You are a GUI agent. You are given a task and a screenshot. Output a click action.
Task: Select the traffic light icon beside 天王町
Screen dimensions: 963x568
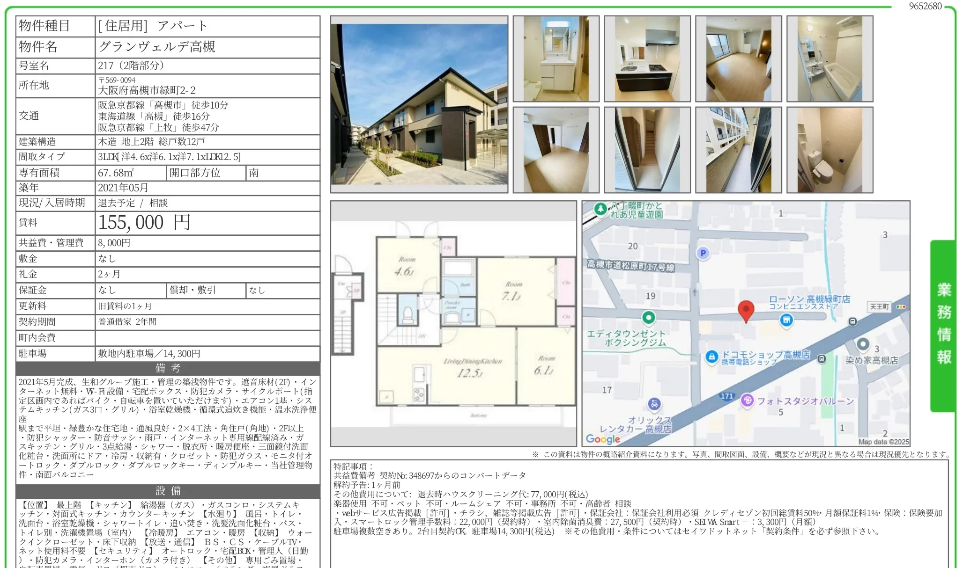click(901, 307)
